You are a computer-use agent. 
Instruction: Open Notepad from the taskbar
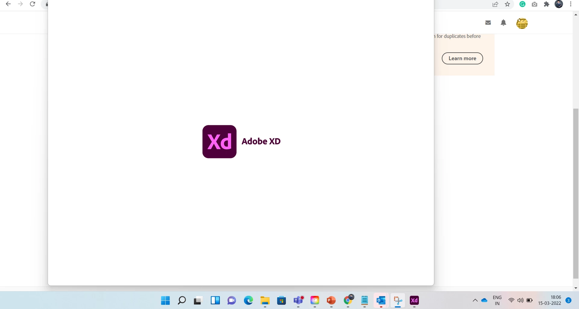[x=365, y=300]
